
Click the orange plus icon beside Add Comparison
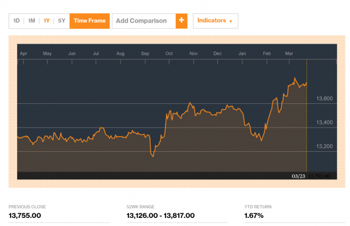[181, 21]
